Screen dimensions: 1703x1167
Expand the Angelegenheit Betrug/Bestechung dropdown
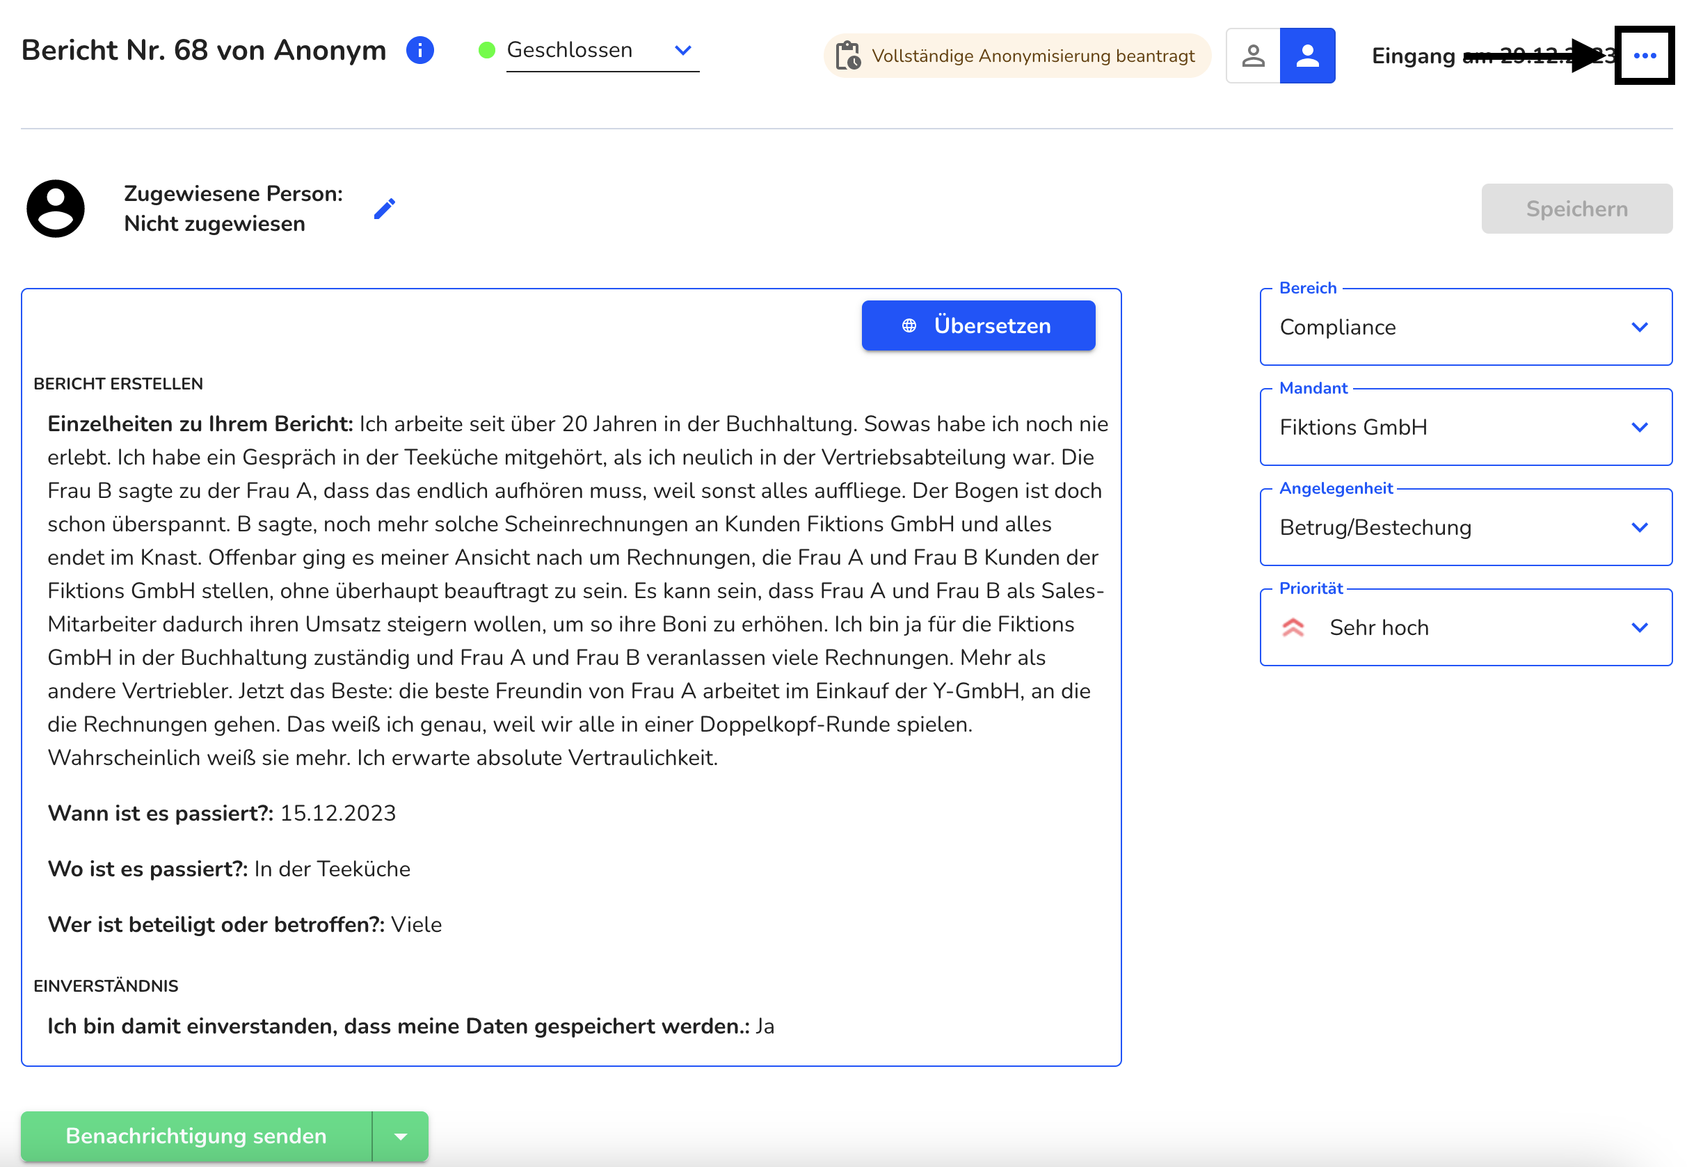1466,527
